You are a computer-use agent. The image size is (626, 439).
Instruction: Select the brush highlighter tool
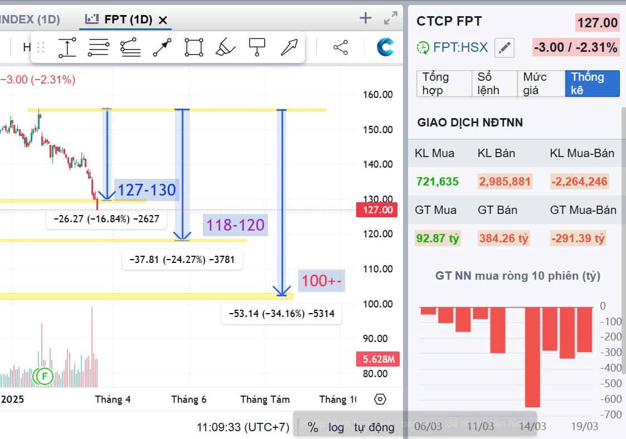coord(225,47)
